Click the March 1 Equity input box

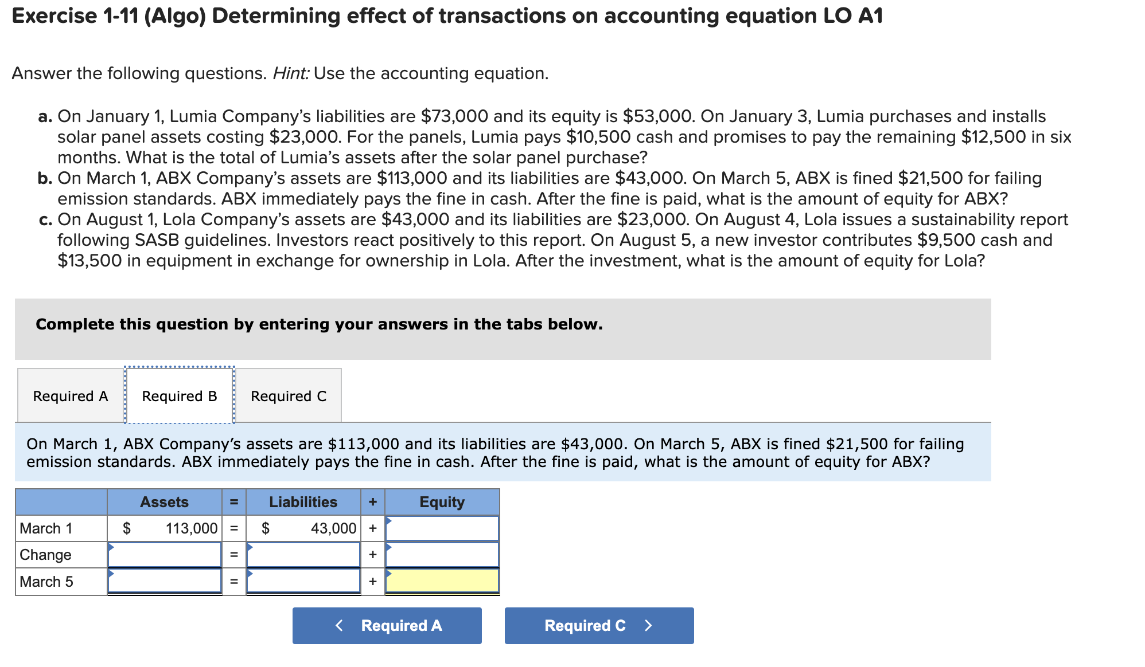442,528
